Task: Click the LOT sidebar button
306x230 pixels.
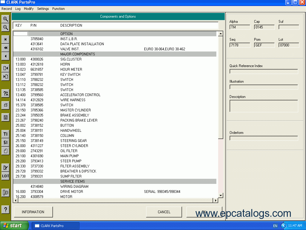Action: pos(5,176)
